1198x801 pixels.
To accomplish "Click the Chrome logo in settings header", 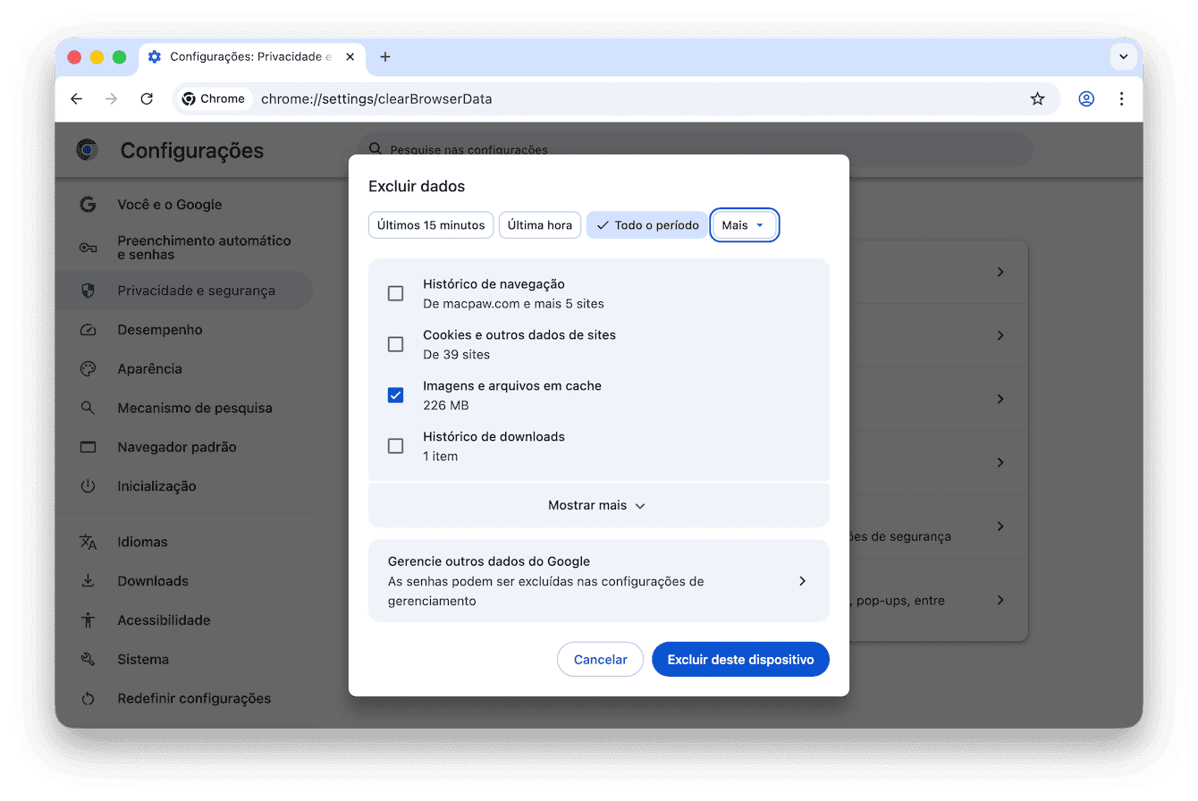I will tap(87, 150).
